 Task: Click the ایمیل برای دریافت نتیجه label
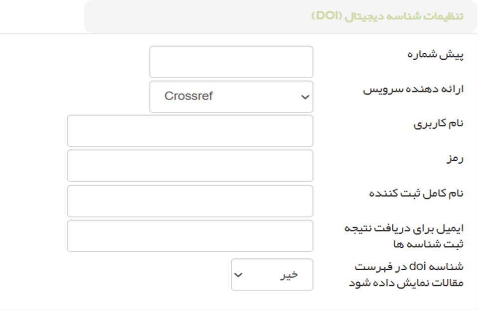point(404,228)
